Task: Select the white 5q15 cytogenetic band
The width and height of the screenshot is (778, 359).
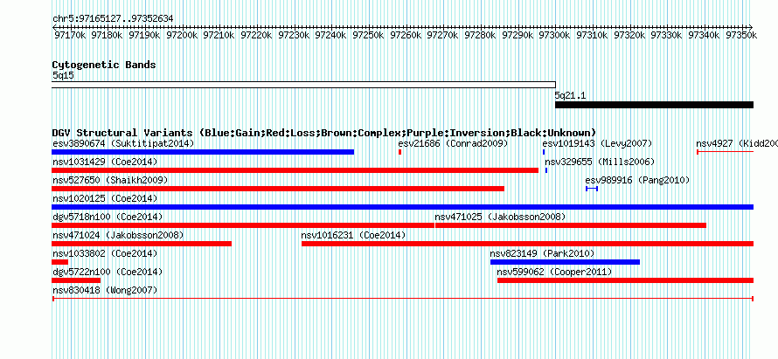Action: point(303,85)
